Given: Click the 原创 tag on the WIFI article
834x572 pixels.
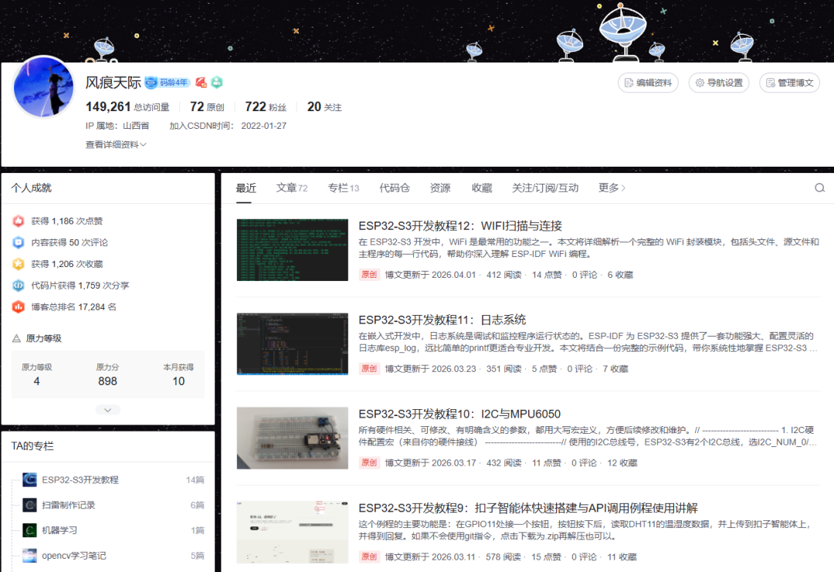Looking at the screenshot, I should [368, 275].
